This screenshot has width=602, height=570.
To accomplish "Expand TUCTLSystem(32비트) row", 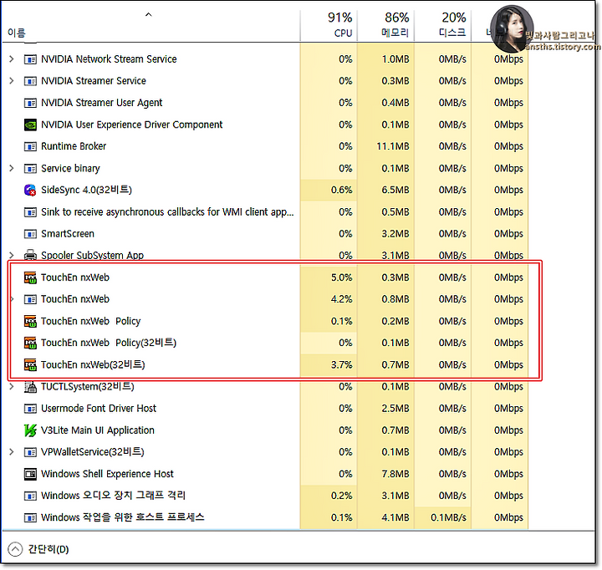I will (x=12, y=386).
